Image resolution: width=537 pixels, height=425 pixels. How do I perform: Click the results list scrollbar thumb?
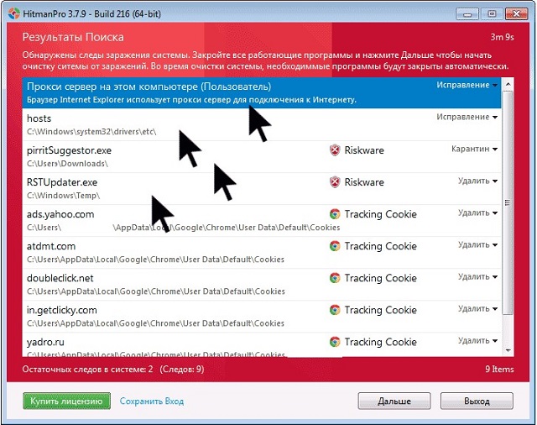[508, 202]
